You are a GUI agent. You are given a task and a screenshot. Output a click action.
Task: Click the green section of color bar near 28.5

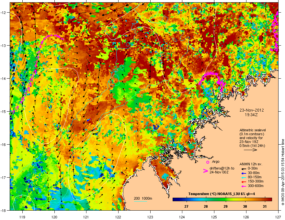click(216, 199)
